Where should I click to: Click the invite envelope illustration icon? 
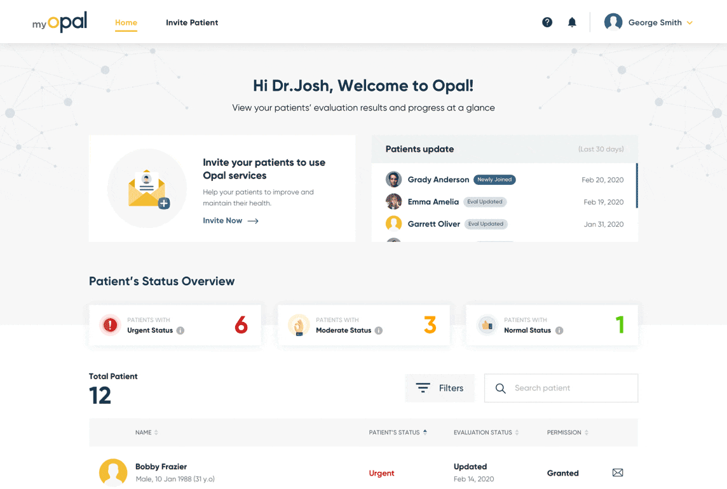point(147,189)
